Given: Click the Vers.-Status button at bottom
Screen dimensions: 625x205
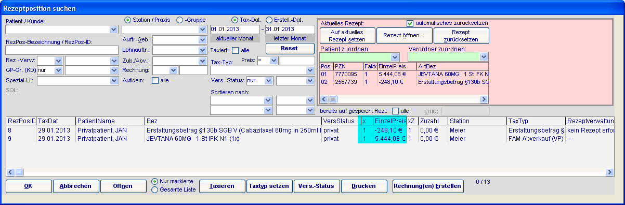Looking at the screenshot, I should click(317, 186).
